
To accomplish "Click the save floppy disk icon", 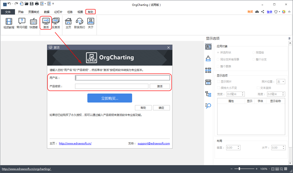I will tap(32, 3).
